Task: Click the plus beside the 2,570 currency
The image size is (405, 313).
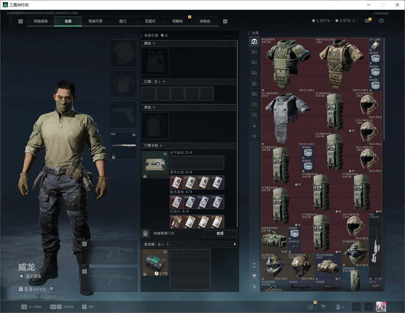Action: pos(354,21)
